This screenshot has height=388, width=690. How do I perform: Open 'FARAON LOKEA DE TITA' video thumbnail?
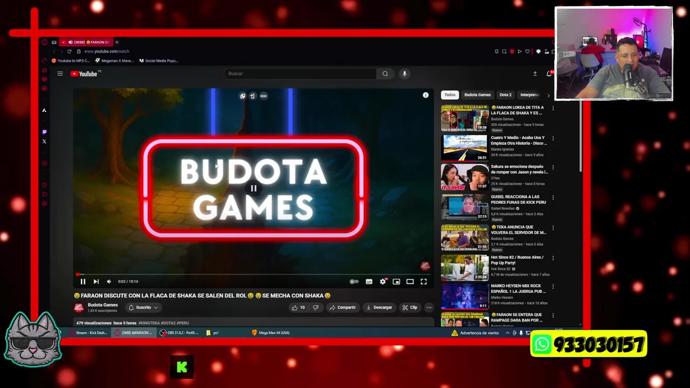pyautogui.click(x=464, y=118)
